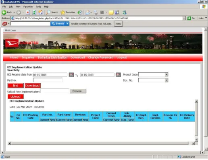Screen dimensions: 208x160
Task: Expand the Project Code dropdown
Action: point(166,74)
